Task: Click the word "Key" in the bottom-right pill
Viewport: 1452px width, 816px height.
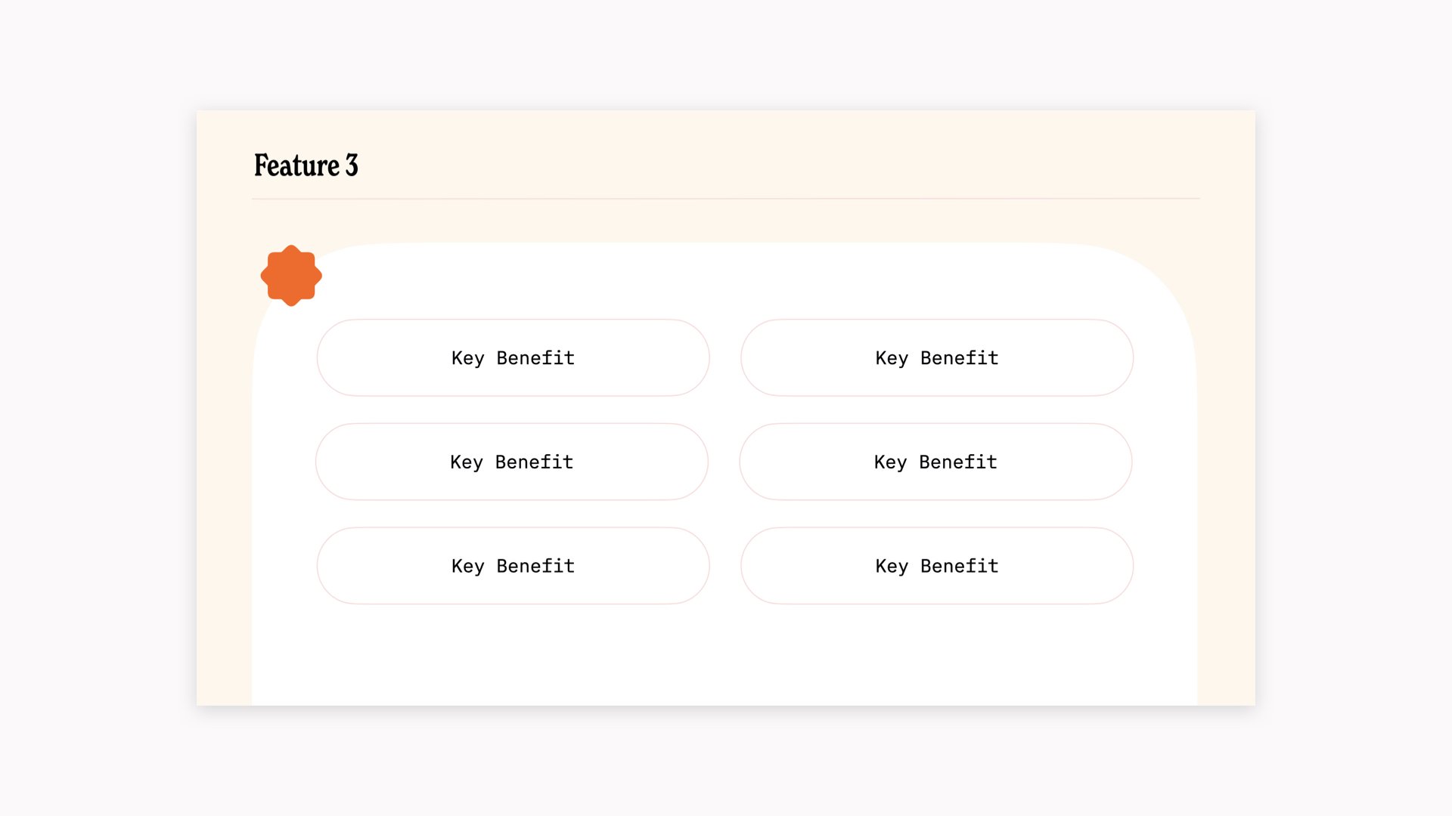Action: click(x=892, y=567)
